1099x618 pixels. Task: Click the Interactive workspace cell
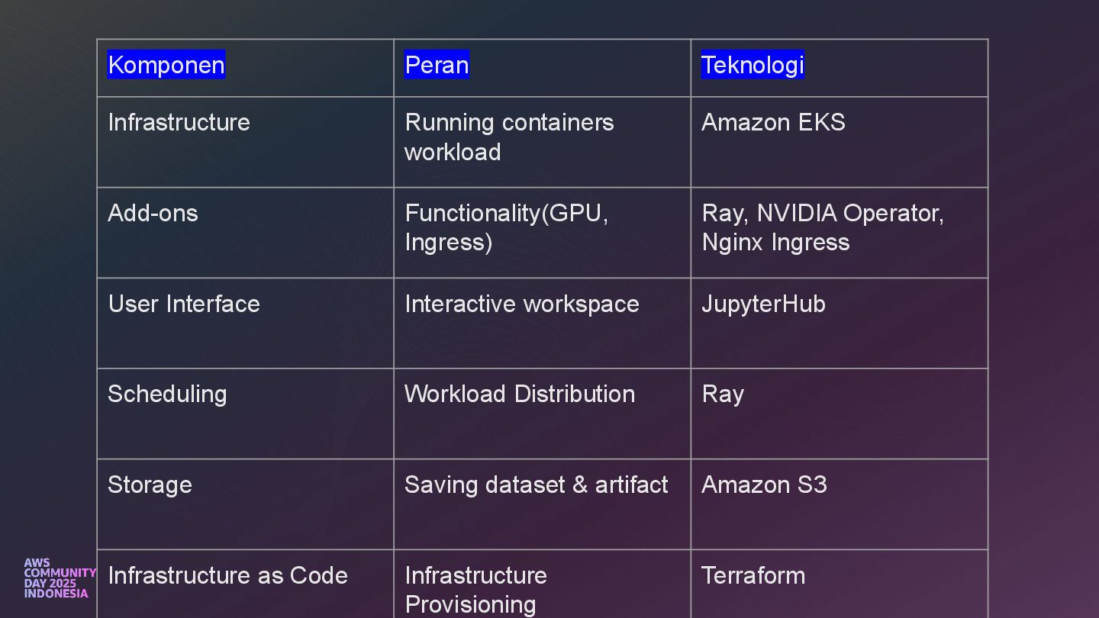522,304
